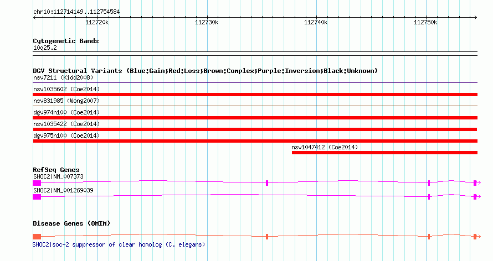Open the nsv1035602 (Coe2014) variant label
Image resolution: width=493 pixels, height=261 pixels.
[66, 90]
